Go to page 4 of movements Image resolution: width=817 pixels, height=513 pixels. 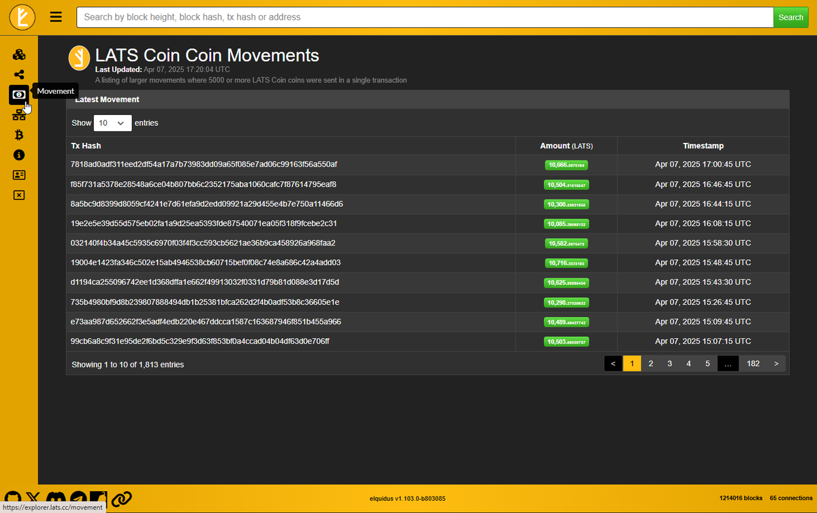[689, 364]
